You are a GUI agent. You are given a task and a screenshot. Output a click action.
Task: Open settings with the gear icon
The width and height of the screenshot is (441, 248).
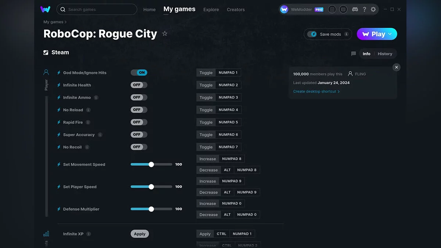tap(373, 9)
